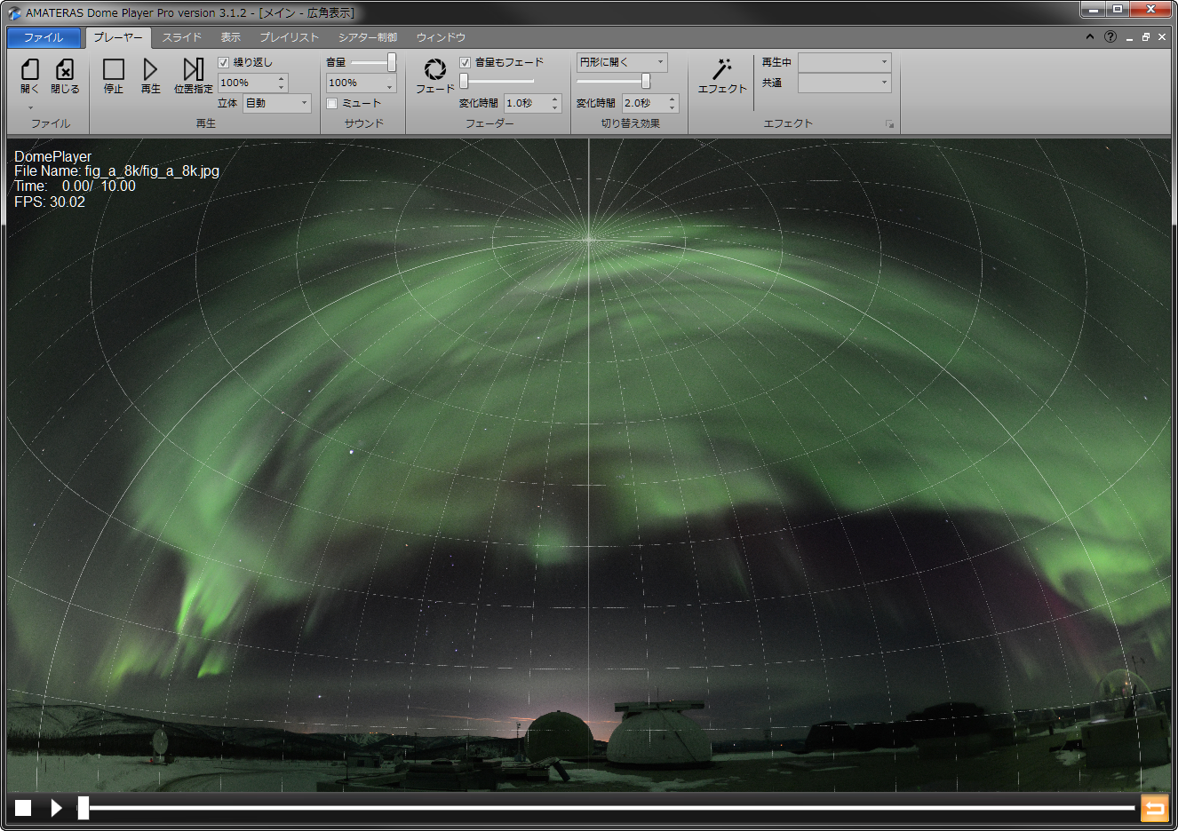Viewport: 1178px width, 831px height.
Task: Click the help question mark icon
Action: [x=1110, y=36]
